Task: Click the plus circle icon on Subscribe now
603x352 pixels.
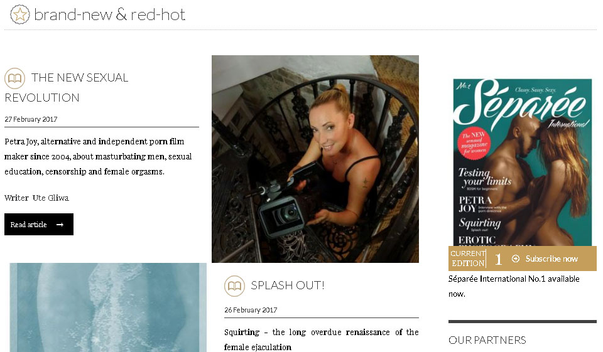Action: coord(516,259)
